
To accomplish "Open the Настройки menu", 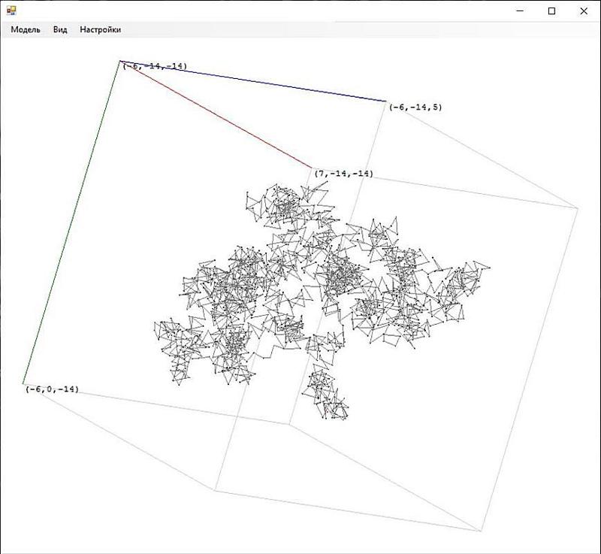I will (x=100, y=29).
